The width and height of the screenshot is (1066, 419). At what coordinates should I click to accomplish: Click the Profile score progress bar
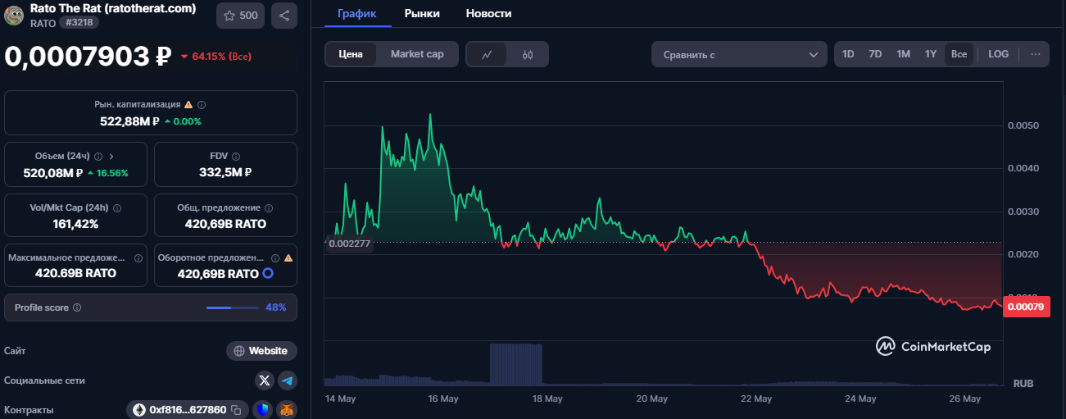tap(231, 307)
